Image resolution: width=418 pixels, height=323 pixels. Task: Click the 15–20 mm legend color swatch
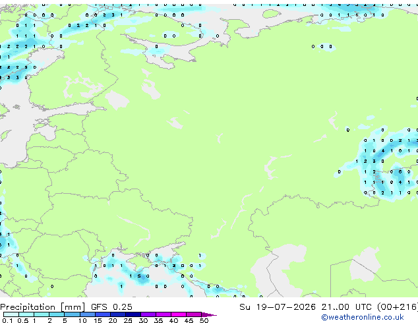coord(102,314)
